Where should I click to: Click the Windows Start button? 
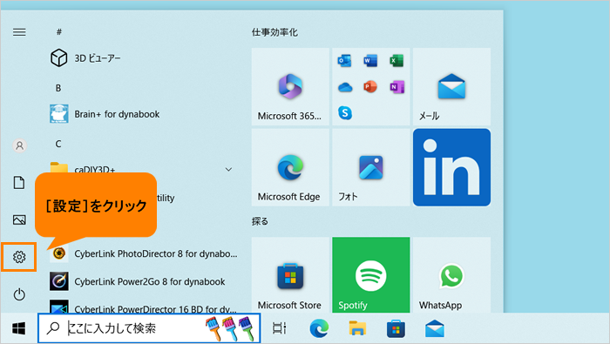click(x=19, y=328)
